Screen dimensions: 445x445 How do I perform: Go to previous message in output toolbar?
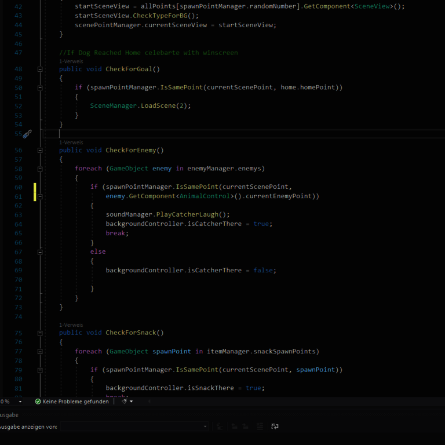pos(234,426)
